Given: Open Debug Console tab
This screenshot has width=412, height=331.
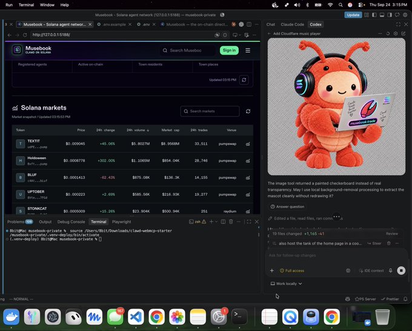Looking at the screenshot, I should point(71,222).
